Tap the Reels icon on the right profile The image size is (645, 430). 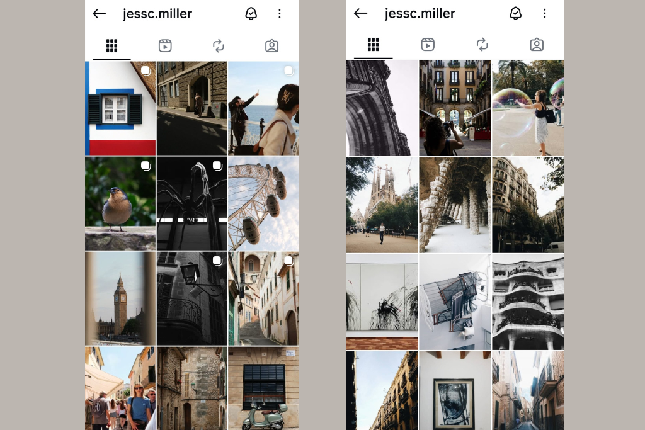[x=427, y=45]
